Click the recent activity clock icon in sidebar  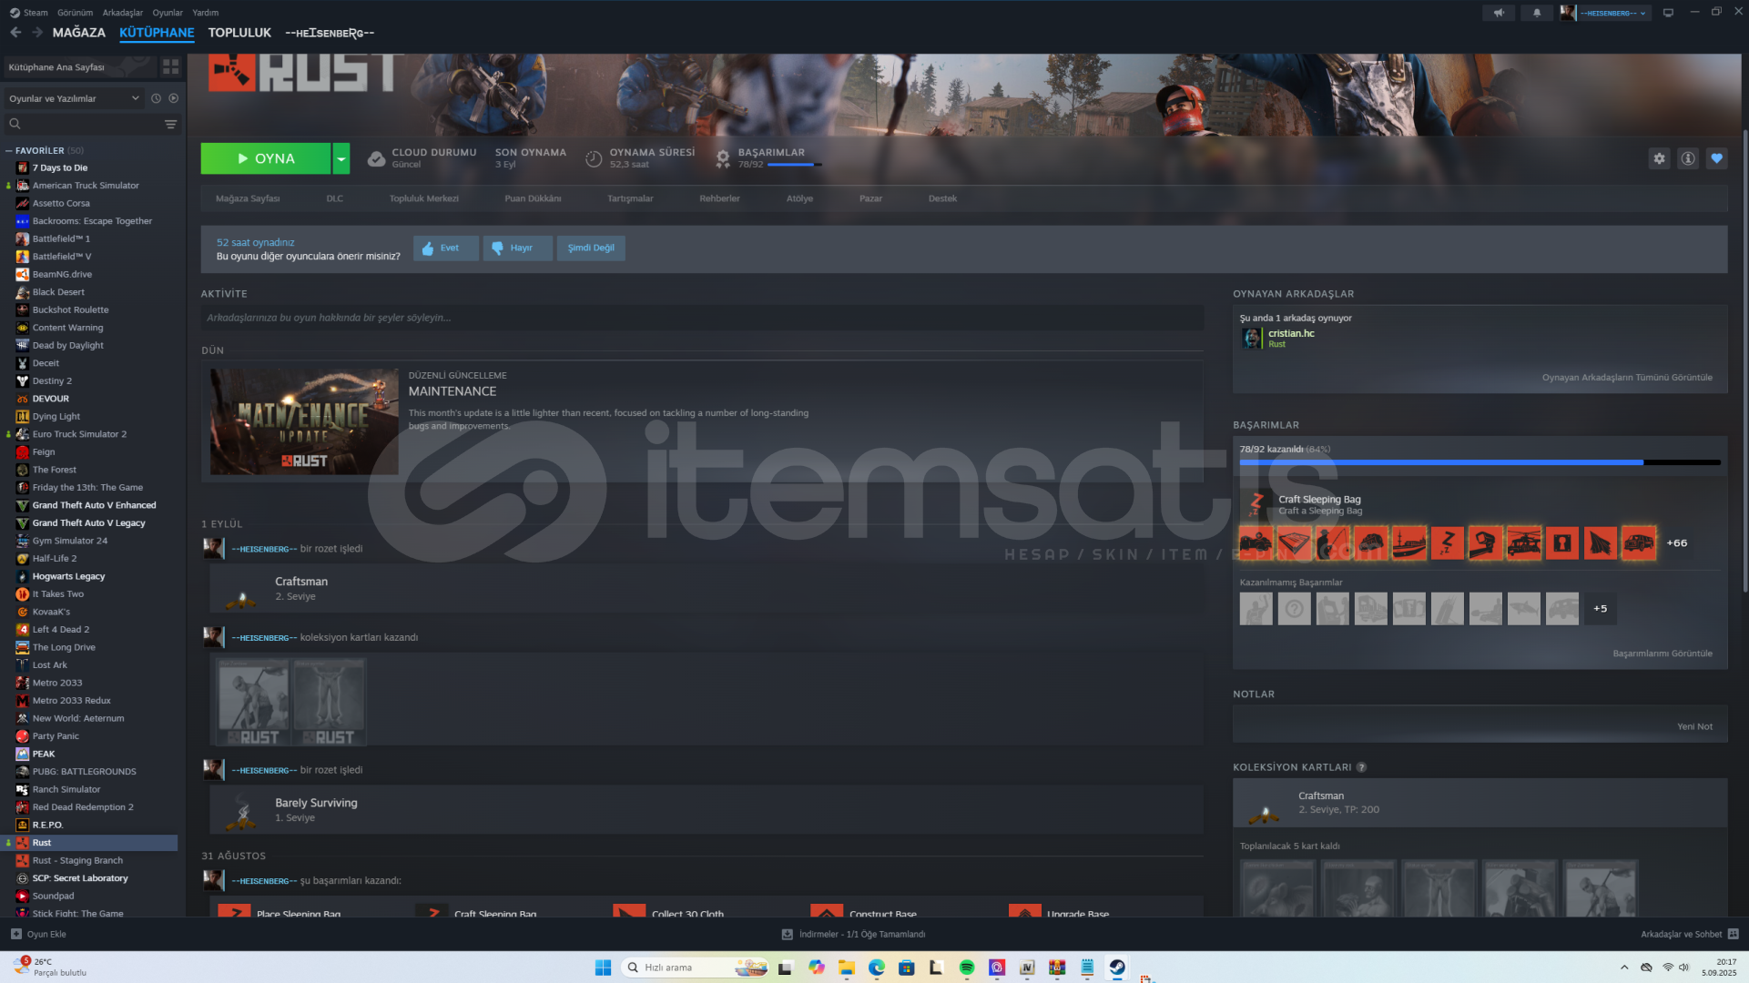coord(156,98)
